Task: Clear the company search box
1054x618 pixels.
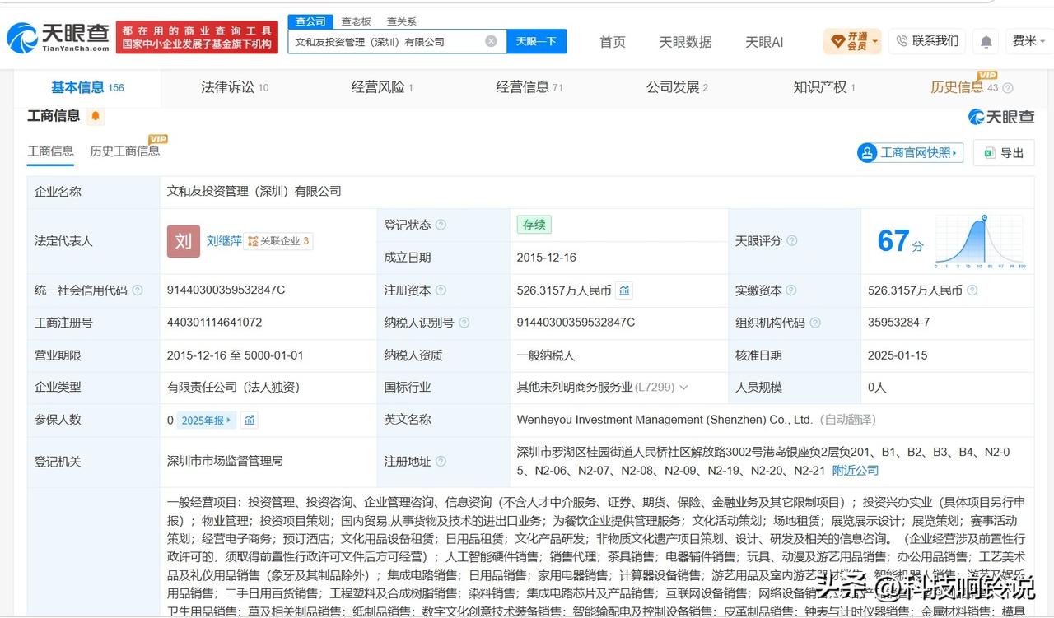Action: pyautogui.click(x=491, y=41)
